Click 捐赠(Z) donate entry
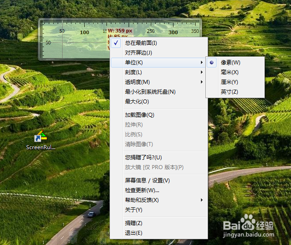Screen dimensions: 291x245 tap(159, 223)
